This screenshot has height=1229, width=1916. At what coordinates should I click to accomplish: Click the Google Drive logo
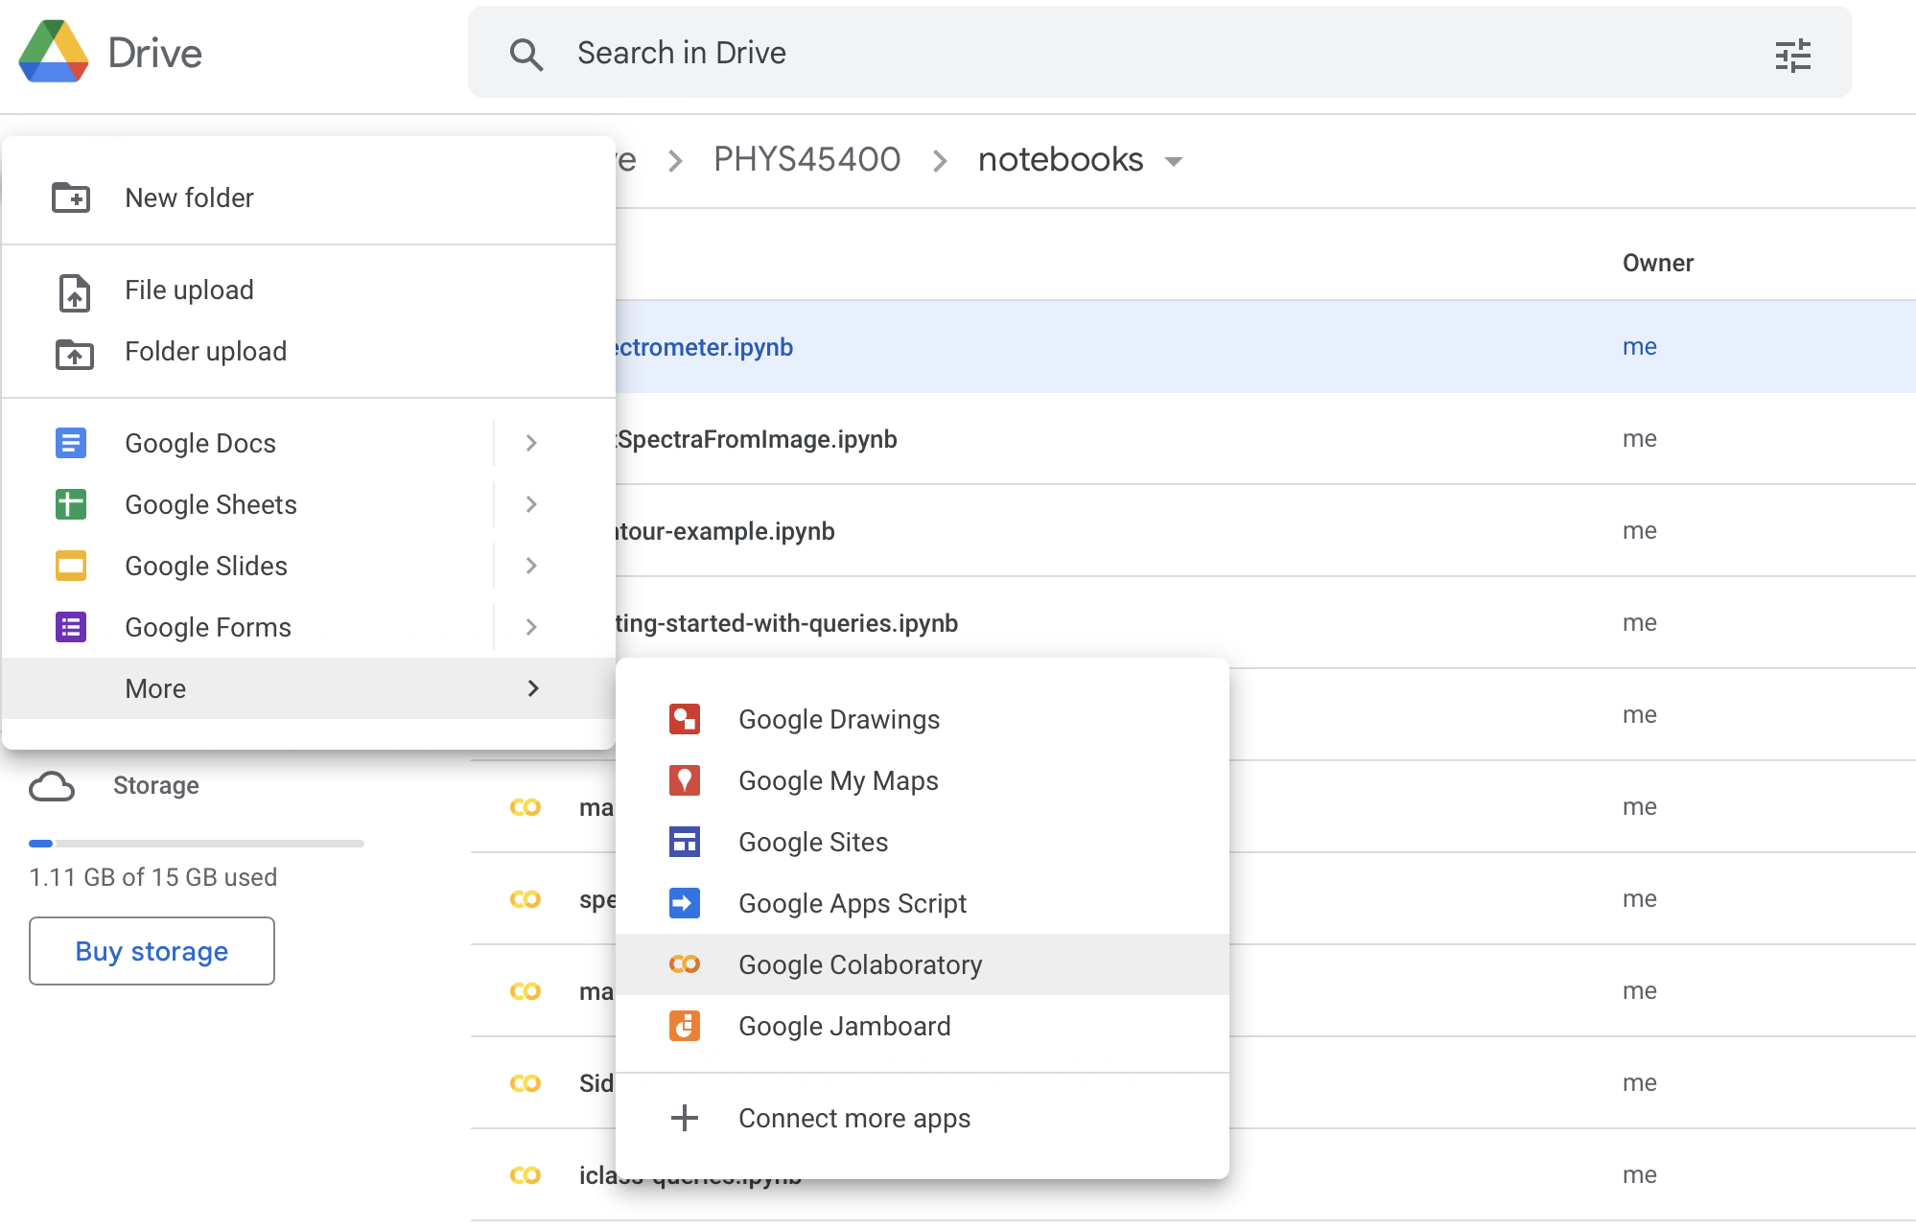[54, 52]
